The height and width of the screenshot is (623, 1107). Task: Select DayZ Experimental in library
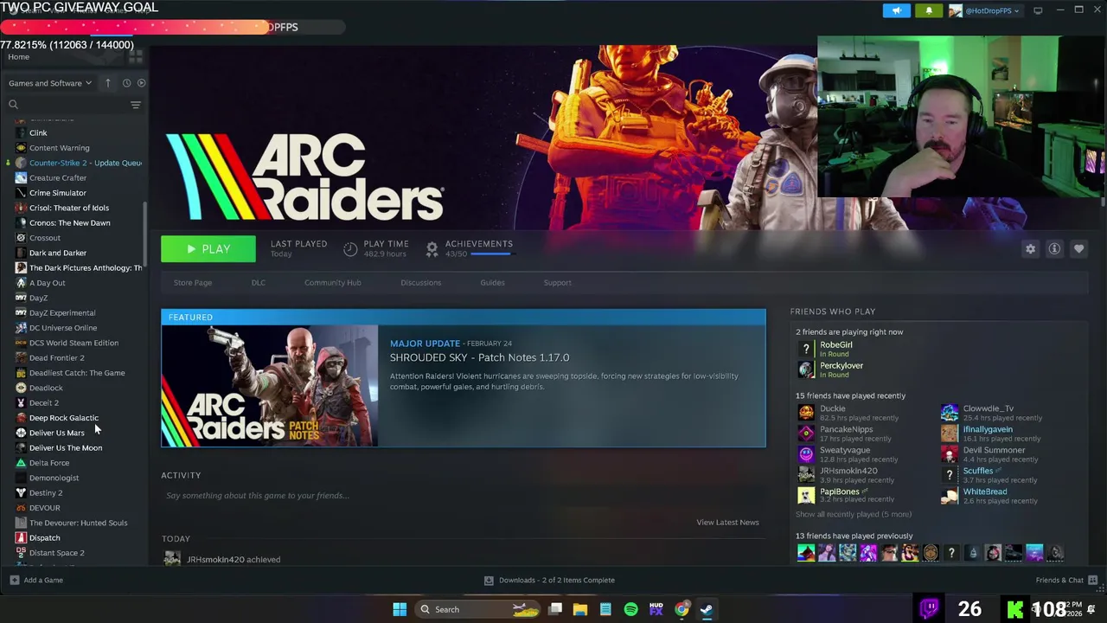[62, 312]
